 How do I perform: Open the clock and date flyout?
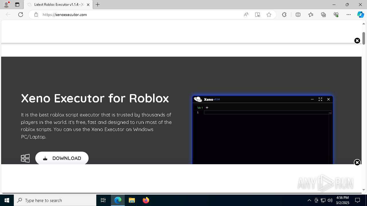click(x=342, y=200)
